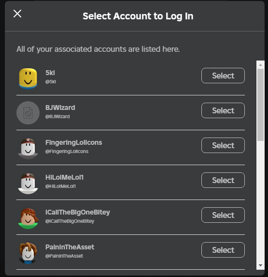
Task: Click the BJWizard display name
Action: [60, 108]
